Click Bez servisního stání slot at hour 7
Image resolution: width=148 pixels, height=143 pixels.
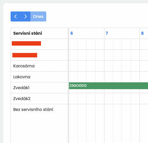(x=122, y=124)
